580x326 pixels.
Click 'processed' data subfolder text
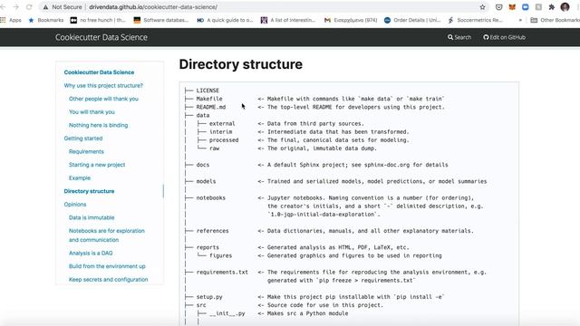(x=224, y=140)
